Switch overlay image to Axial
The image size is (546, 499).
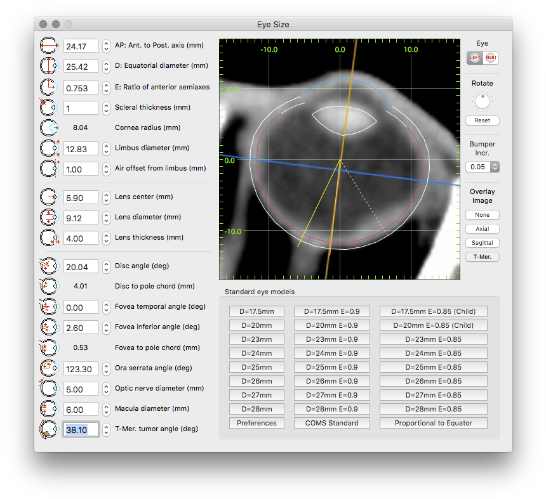[482, 228]
